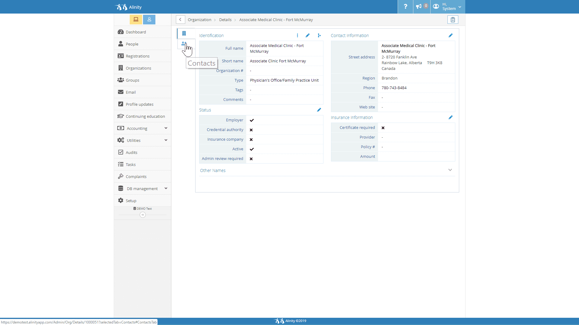579x325 pixels.
Task: Open the Contacts tab icon
Action: coord(183,44)
